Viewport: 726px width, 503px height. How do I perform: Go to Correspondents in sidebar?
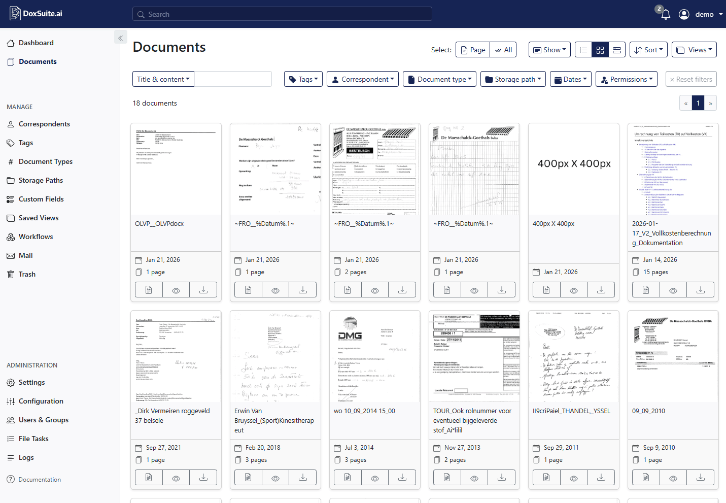point(44,124)
